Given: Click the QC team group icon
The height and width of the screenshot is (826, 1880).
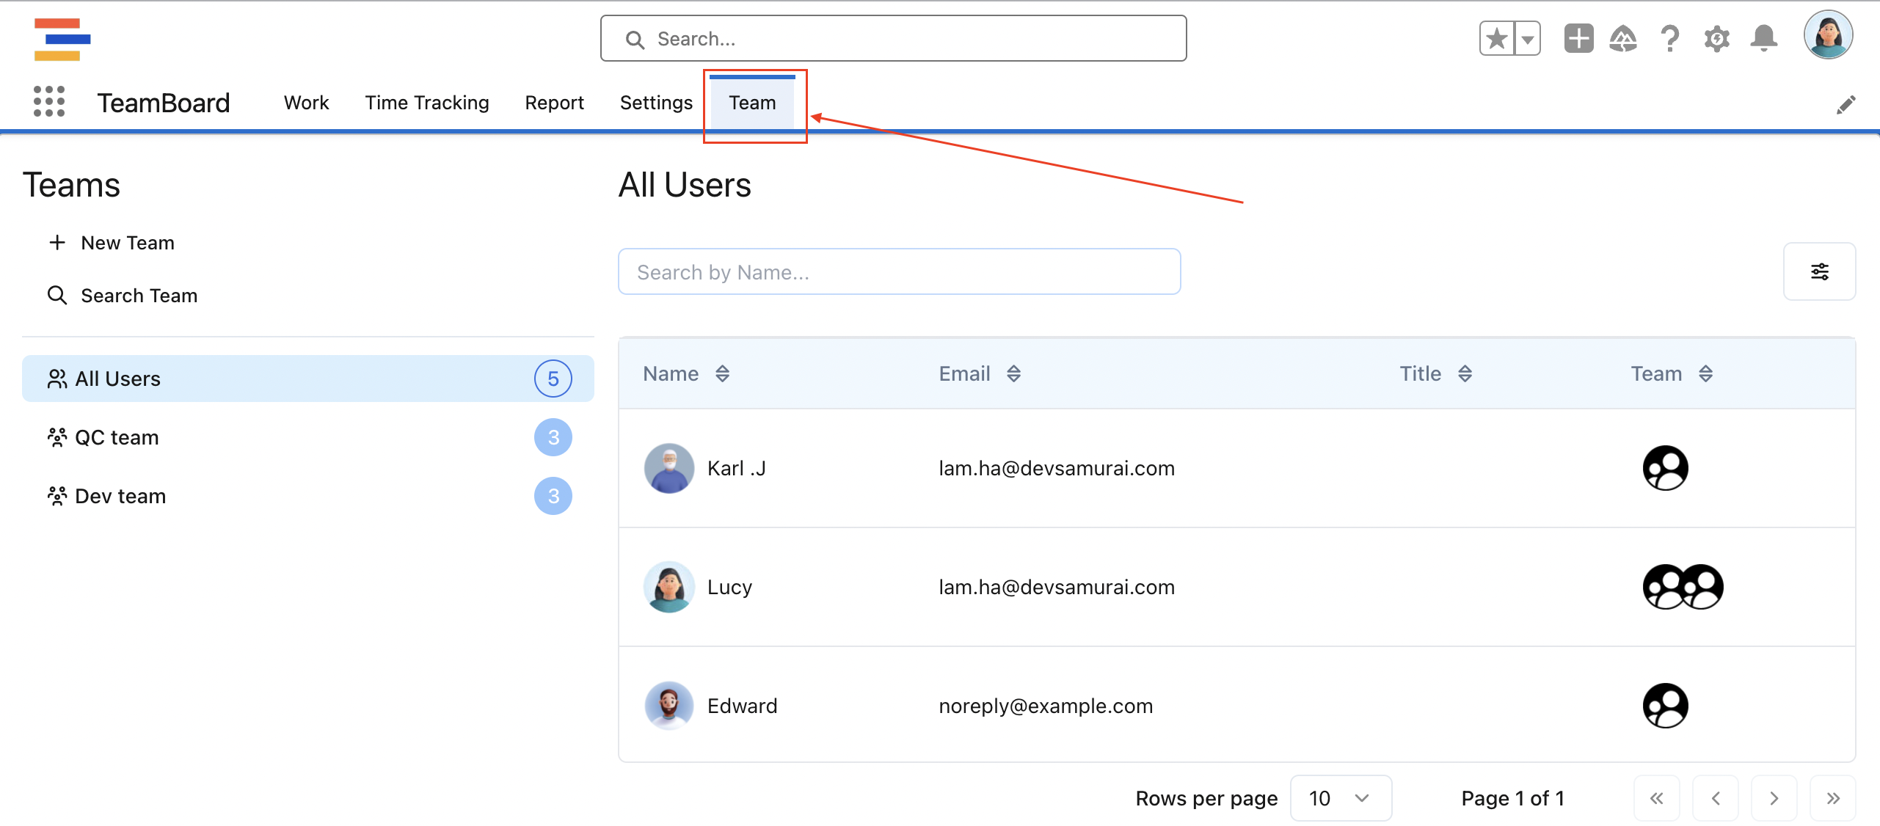Looking at the screenshot, I should click(57, 436).
